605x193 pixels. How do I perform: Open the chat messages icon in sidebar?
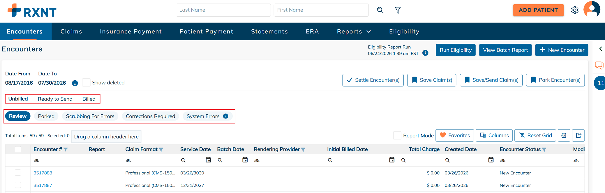click(x=599, y=65)
